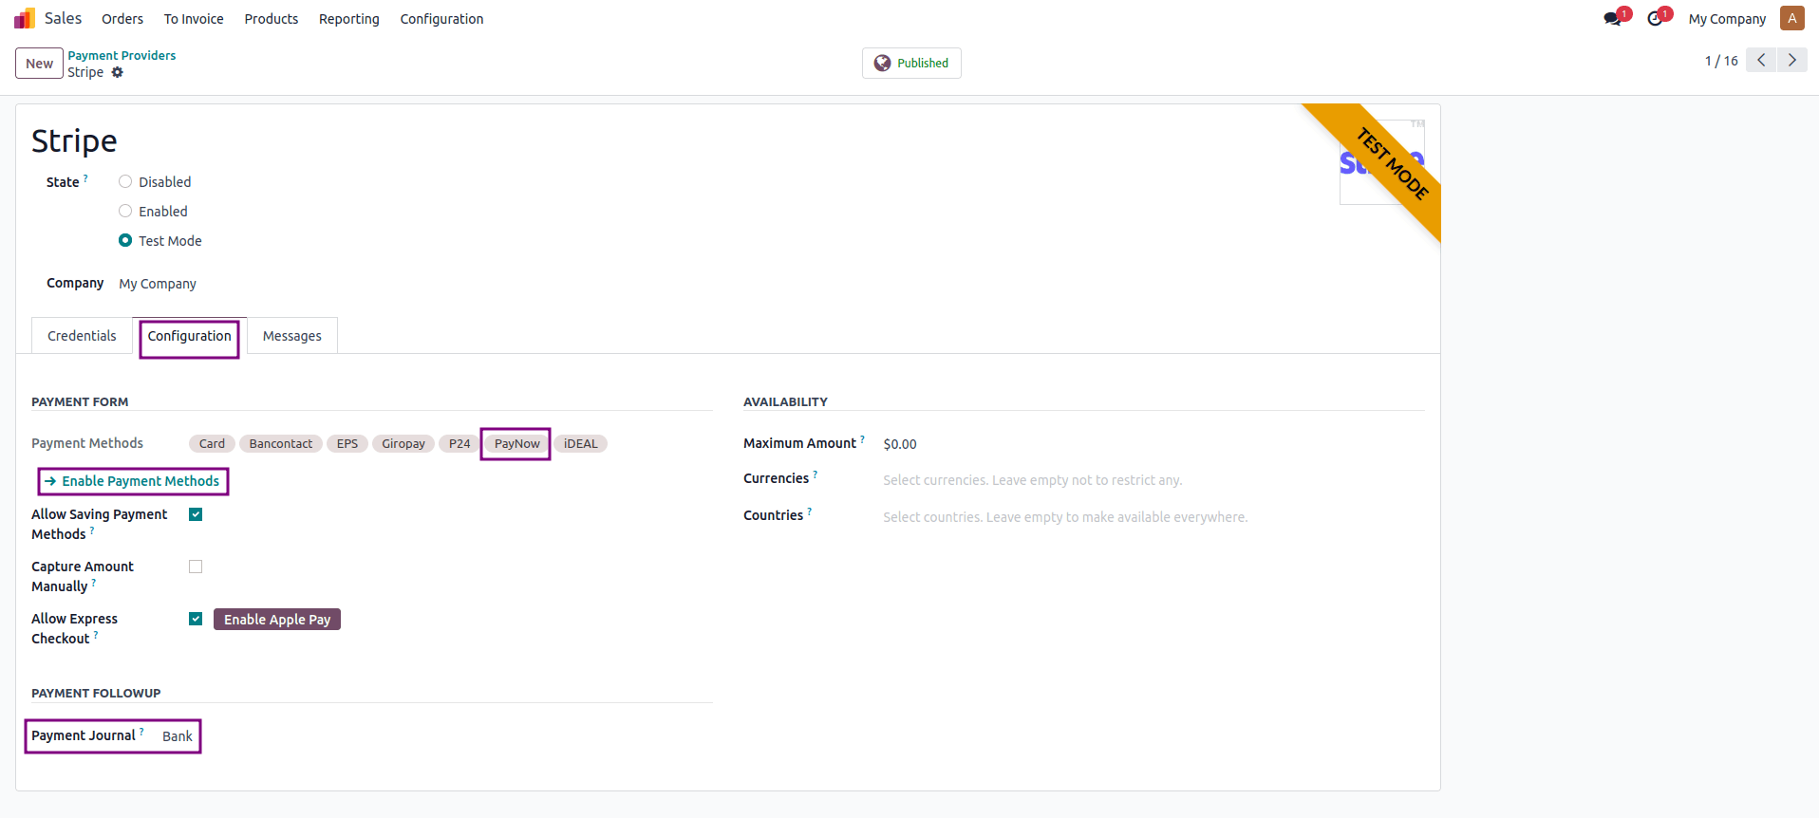Click the Bancontact payment method tag
The height and width of the screenshot is (818, 1819).
pos(281,443)
